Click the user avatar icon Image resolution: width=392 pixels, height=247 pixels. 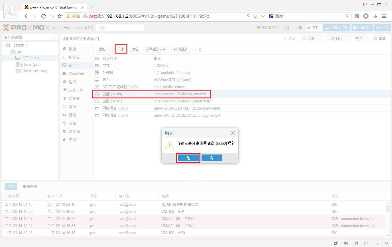[x=11, y=11]
